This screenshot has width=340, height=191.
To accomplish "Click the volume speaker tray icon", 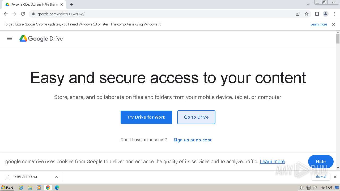I will click(302, 188).
